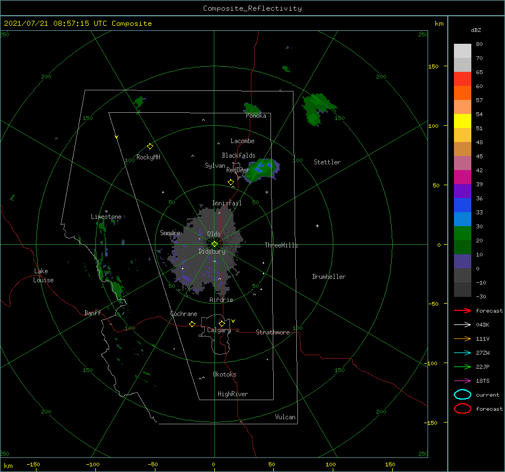Screen dimensions: 505x472
Task: Click the cyan current ellipse legend symbol
Action: [x=462, y=395]
